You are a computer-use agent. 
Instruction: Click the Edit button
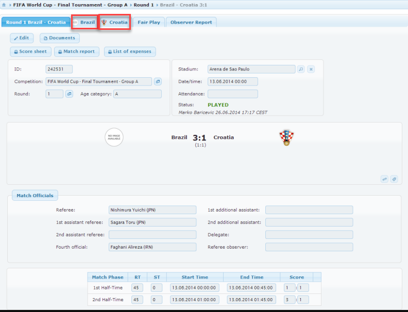22,38
